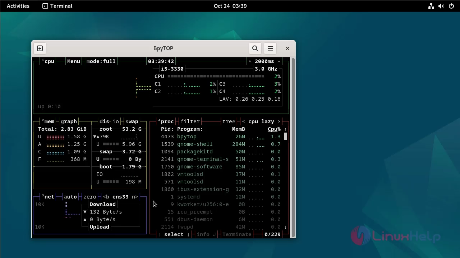
Task: Move selection down with select down arrow
Action: click(x=188, y=234)
